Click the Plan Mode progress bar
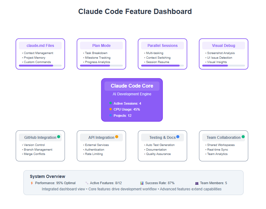 [x=101, y=66]
